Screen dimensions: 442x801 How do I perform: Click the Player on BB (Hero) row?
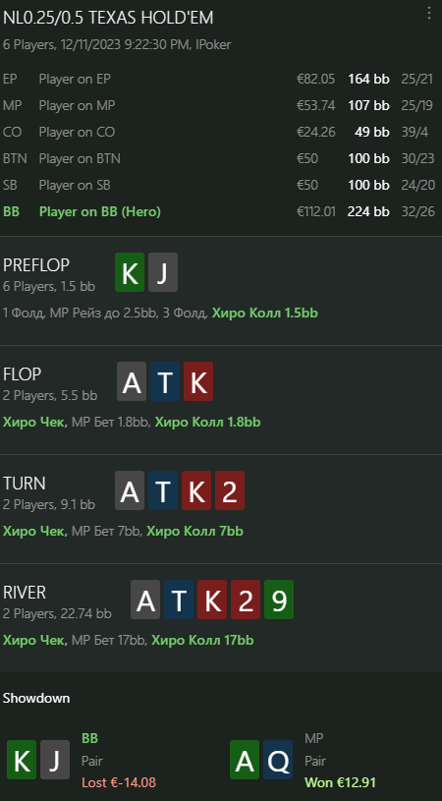(219, 211)
